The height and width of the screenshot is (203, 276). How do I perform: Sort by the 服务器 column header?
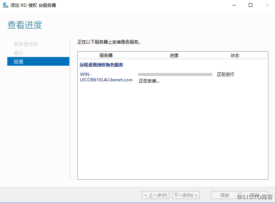(106, 56)
